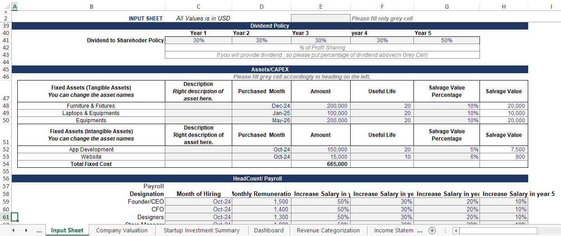
Task: Select row 54 header
Action: (6, 164)
